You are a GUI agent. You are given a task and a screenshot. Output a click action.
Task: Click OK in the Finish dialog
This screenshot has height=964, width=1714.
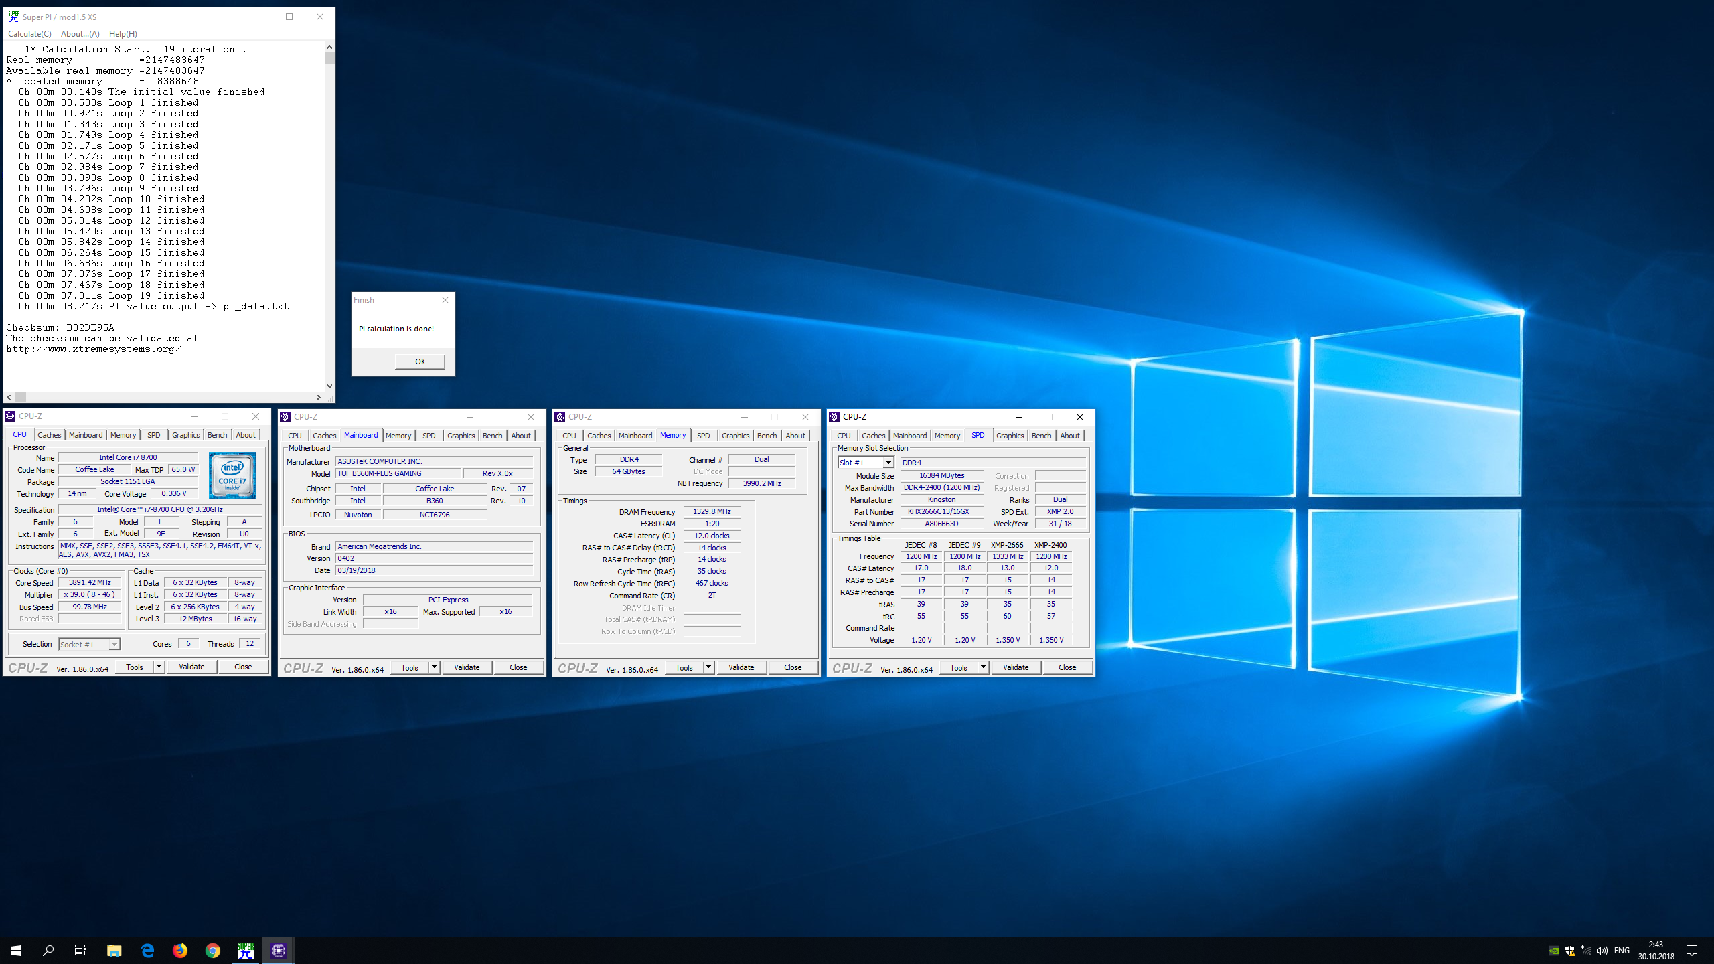tap(420, 361)
